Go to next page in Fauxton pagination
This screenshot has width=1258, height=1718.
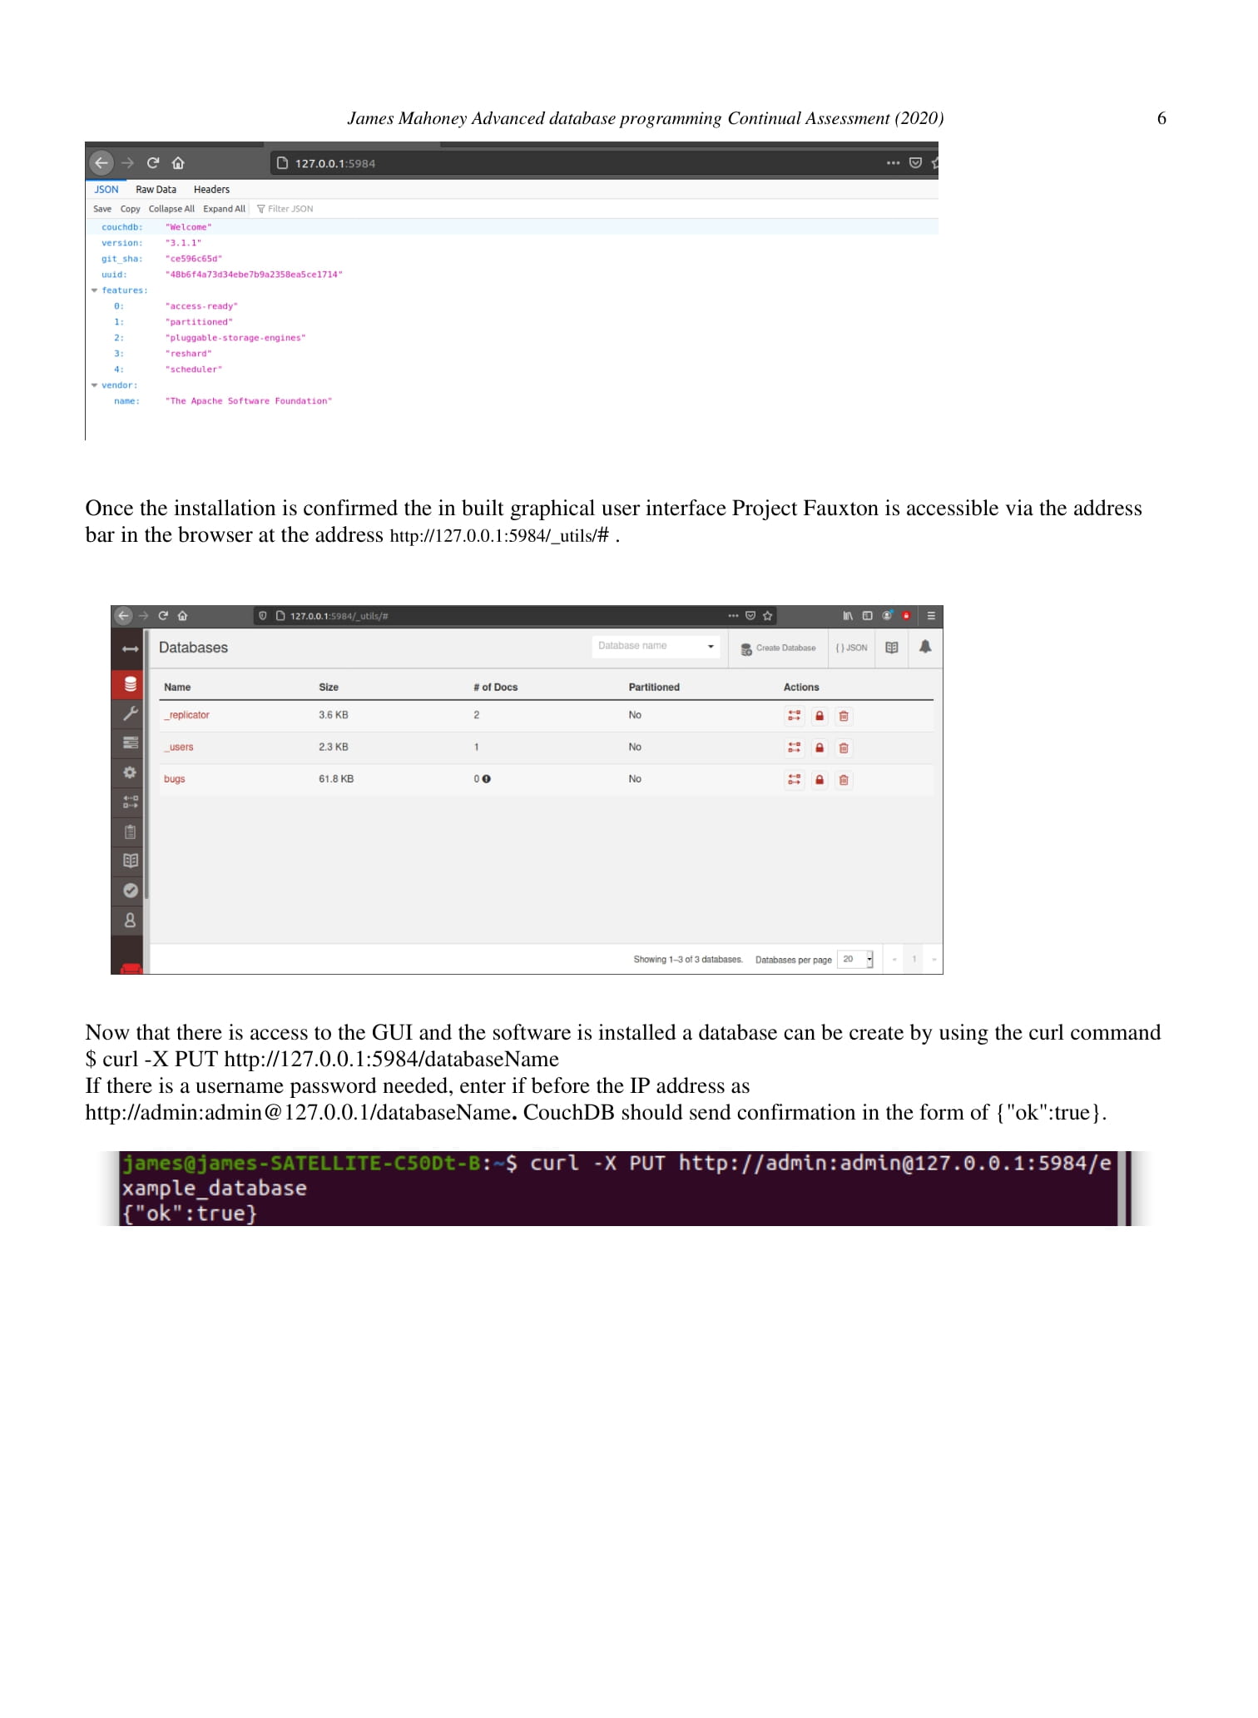pos(934,960)
